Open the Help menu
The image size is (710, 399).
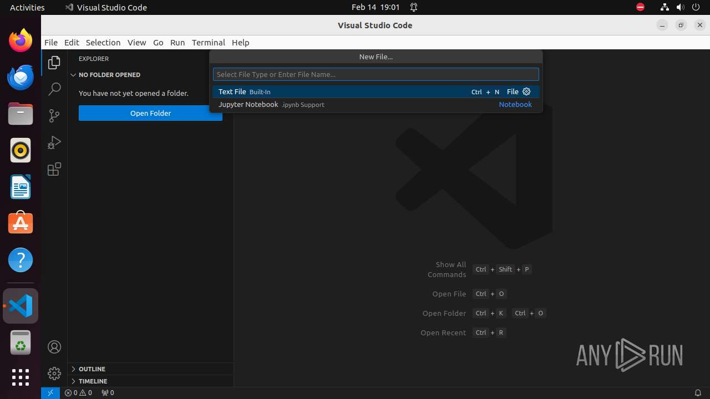[241, 42]
